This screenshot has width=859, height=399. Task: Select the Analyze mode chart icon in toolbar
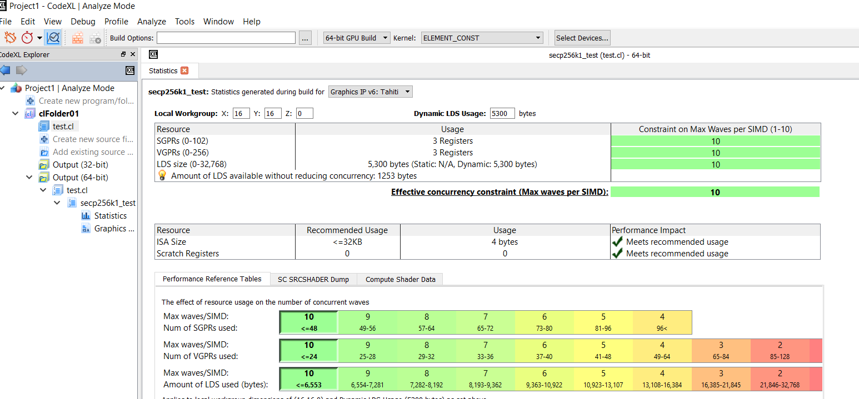53,38
